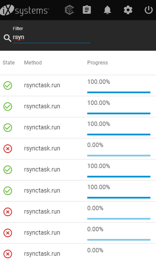The width and height of the screenshot is (156, 260).
Task: Click the iXsystems logo
Action: tap(24, 10)
